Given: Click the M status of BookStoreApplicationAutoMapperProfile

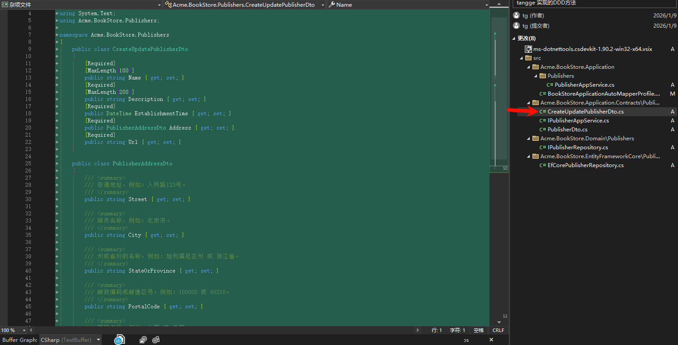Looking at the screenshot, I should (672, 94).
